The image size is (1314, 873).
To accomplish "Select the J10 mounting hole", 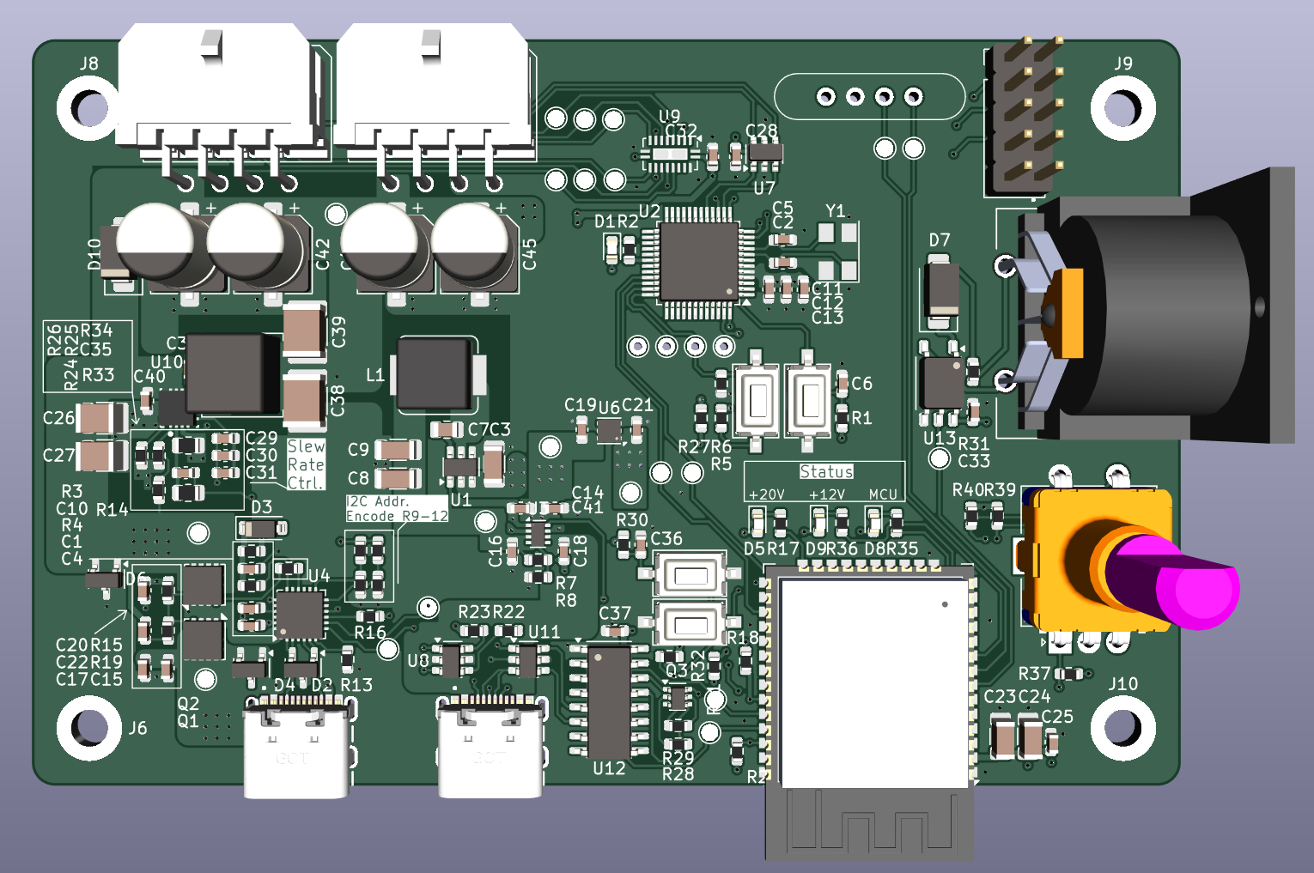I will click(1122, 728).
